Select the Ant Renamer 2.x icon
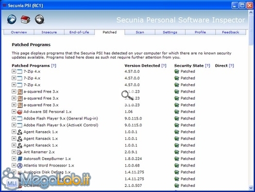 (20, 152)
